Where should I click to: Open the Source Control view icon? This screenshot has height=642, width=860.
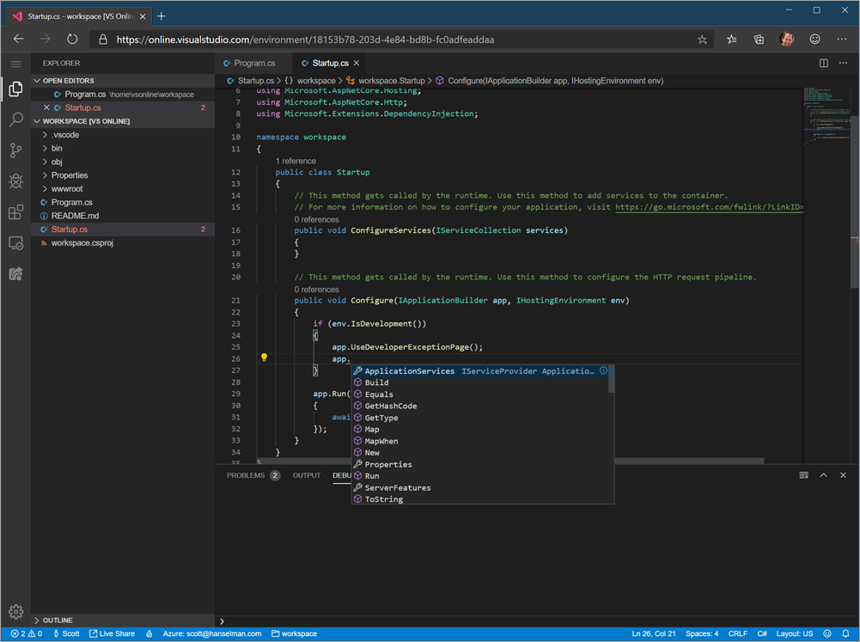pos(16,150)
